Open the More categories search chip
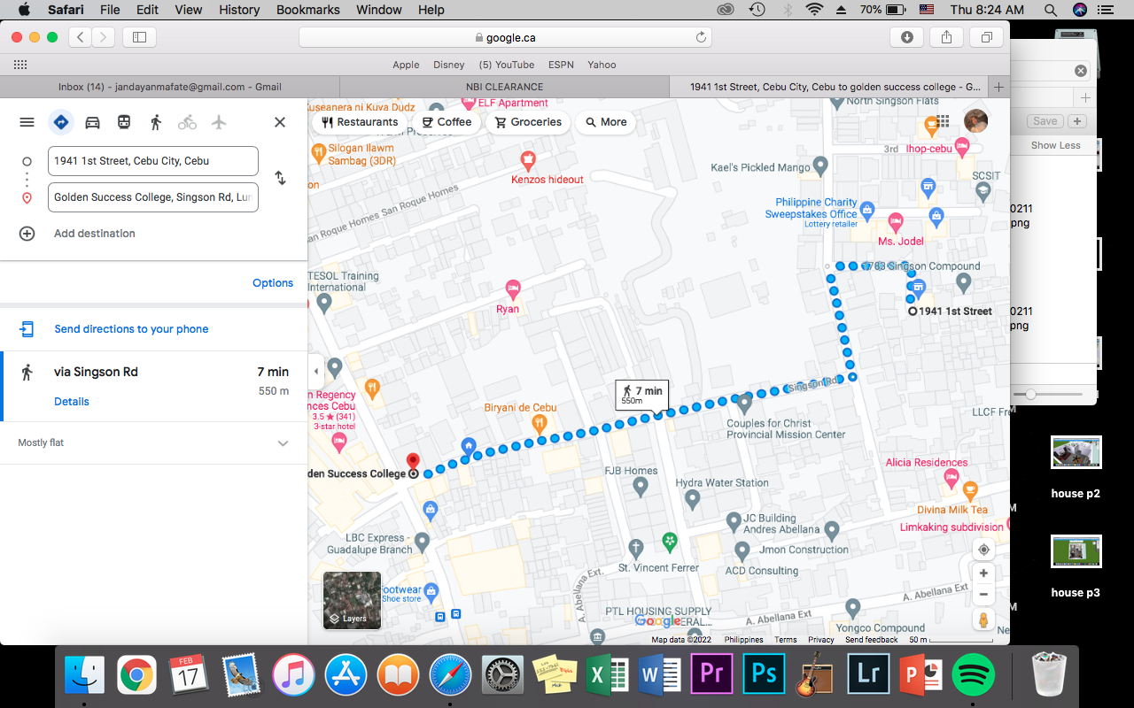 606,122
